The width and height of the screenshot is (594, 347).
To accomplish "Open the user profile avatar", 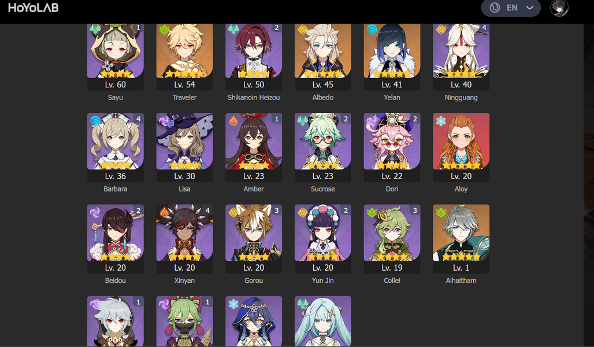I will (559, 8).
